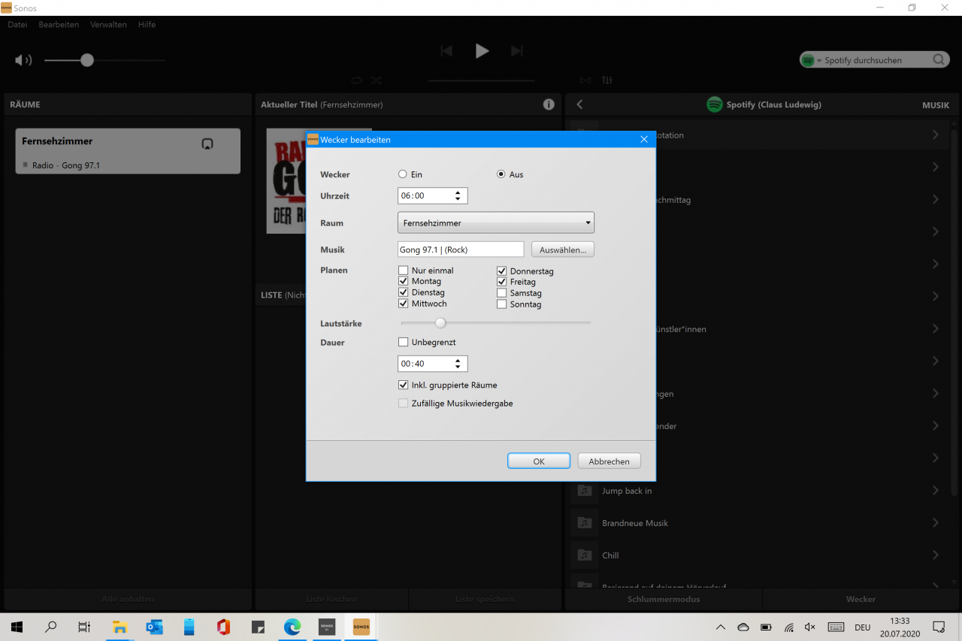Check the Nur einmal checkbox
The height and width of the screenshot is (641, 962).
[x=404, y=271]
